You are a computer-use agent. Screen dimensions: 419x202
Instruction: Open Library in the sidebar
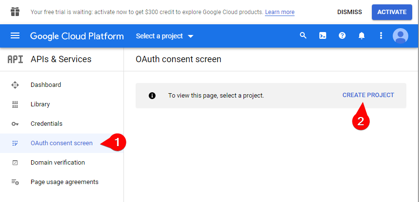click(x=40, y=104)
